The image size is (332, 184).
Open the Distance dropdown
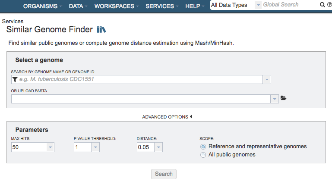coord(158,147)
